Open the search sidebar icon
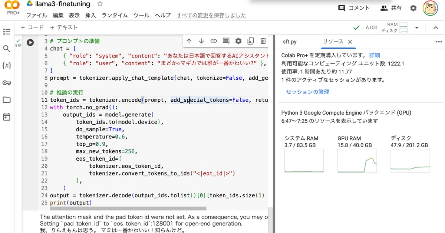 (7, 49)
